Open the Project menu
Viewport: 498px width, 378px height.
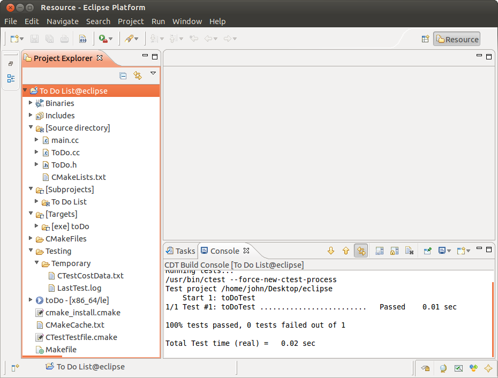click(x=131, y=21)
